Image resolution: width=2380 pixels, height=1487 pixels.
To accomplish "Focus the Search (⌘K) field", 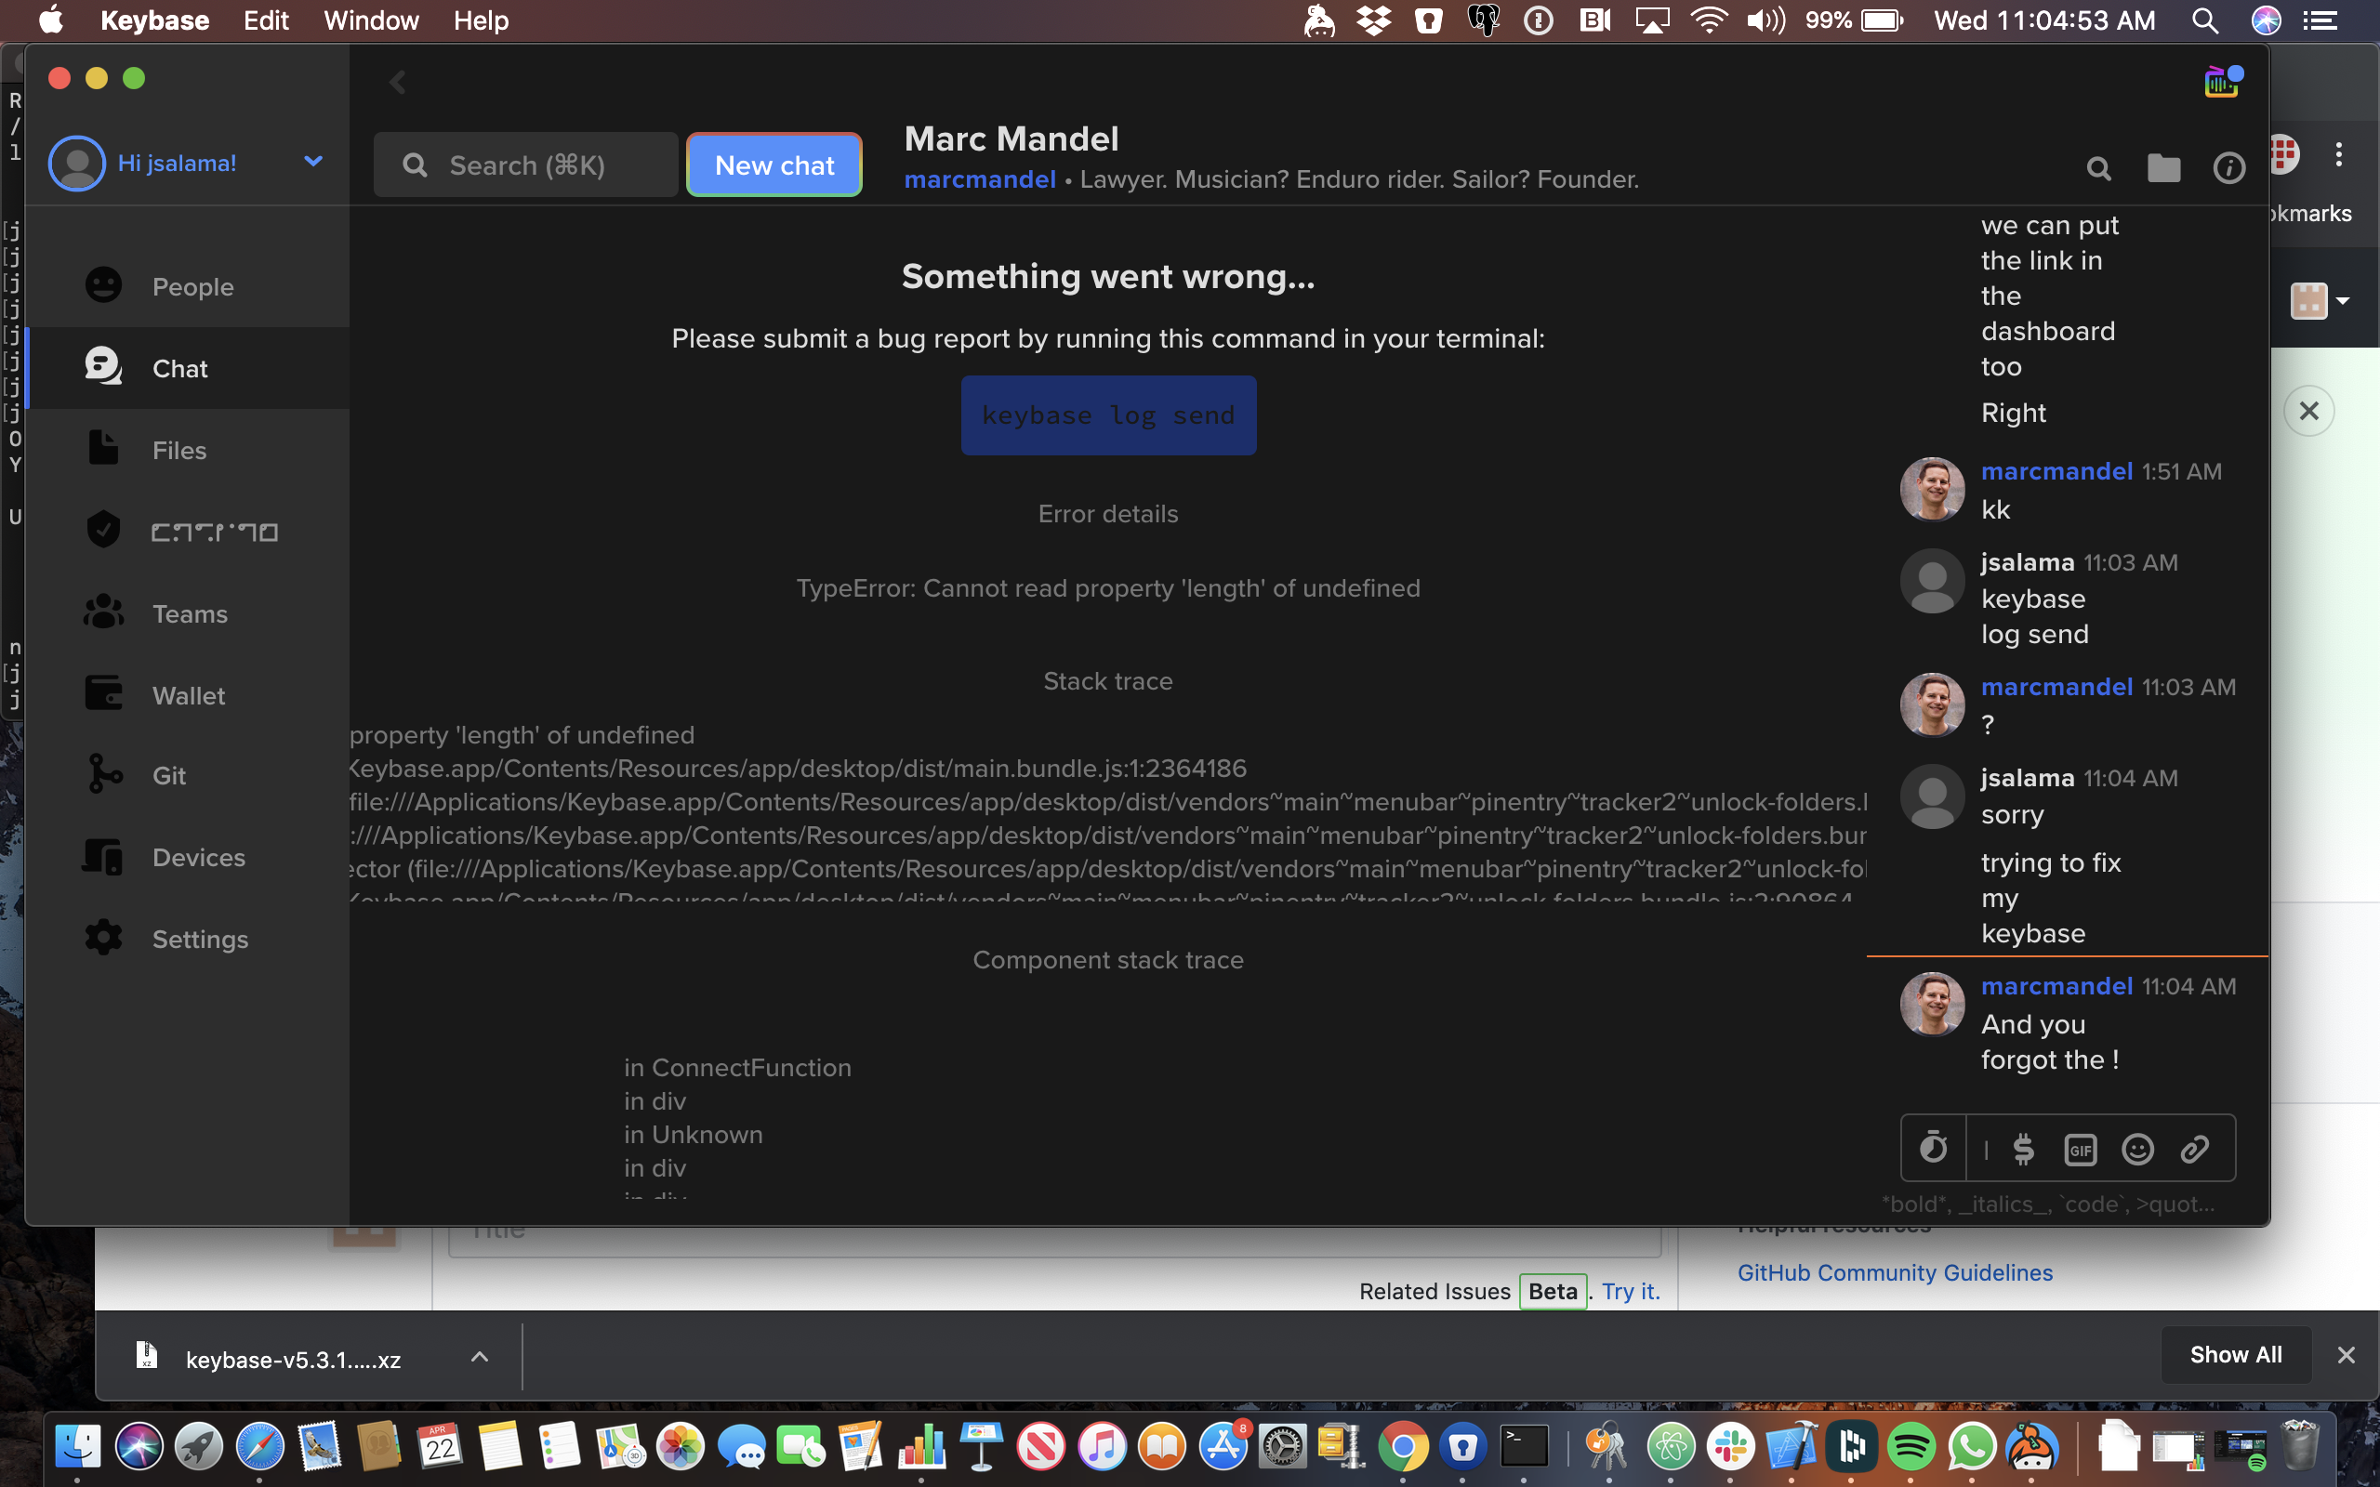I will (x=525, y=164).
